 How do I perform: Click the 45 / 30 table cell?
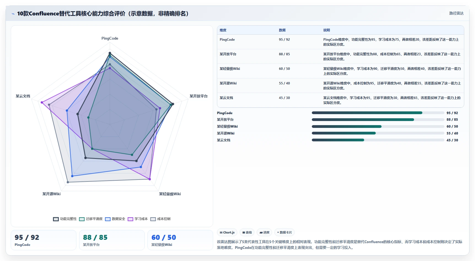[x=285, y=98]
